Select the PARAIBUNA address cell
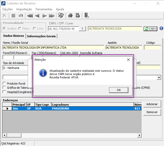The height and width of the screenshot is (146, 164). click(x=93, y=108)
